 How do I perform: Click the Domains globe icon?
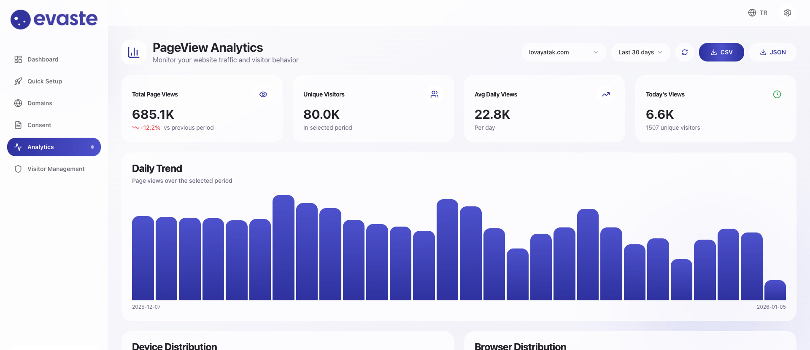18,103
